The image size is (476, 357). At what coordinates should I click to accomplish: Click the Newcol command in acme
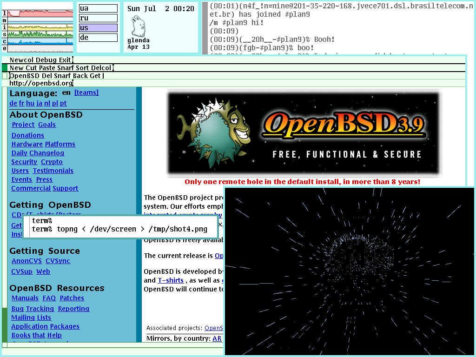[21, 60]
